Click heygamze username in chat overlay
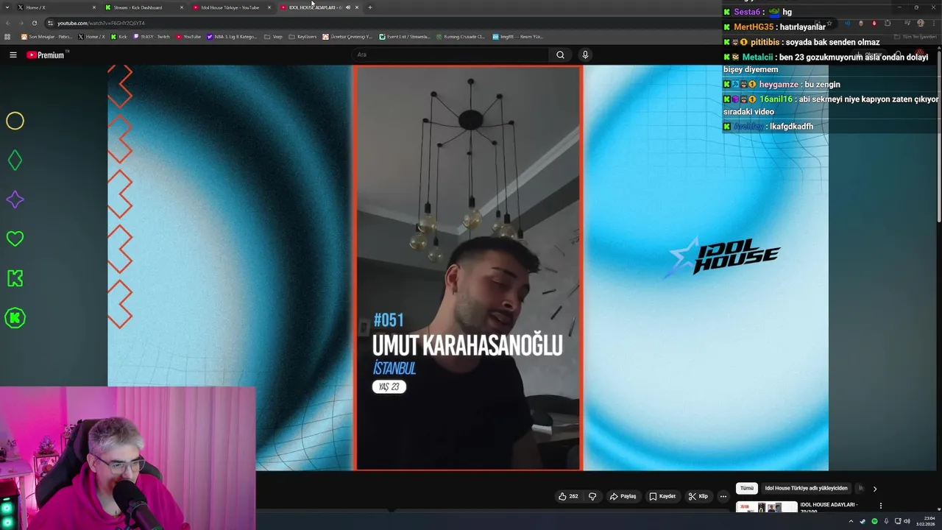942x530 pixels. [779, 85]
